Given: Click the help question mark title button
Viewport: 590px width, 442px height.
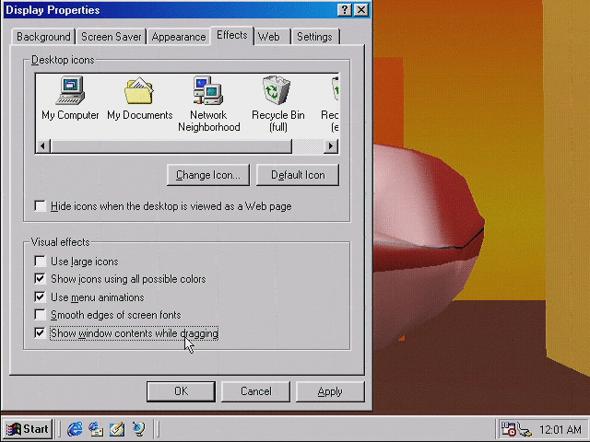Looking at the screenshot, I should coord(344,10).
